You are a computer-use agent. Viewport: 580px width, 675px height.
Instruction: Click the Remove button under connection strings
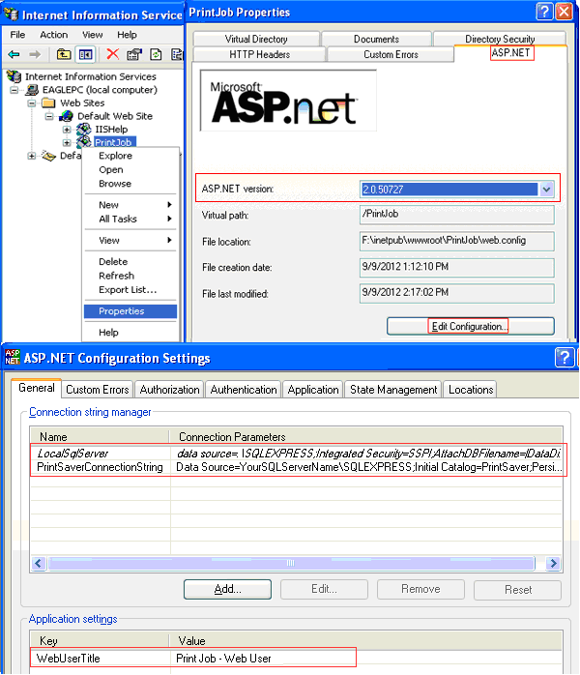[420, 589]
